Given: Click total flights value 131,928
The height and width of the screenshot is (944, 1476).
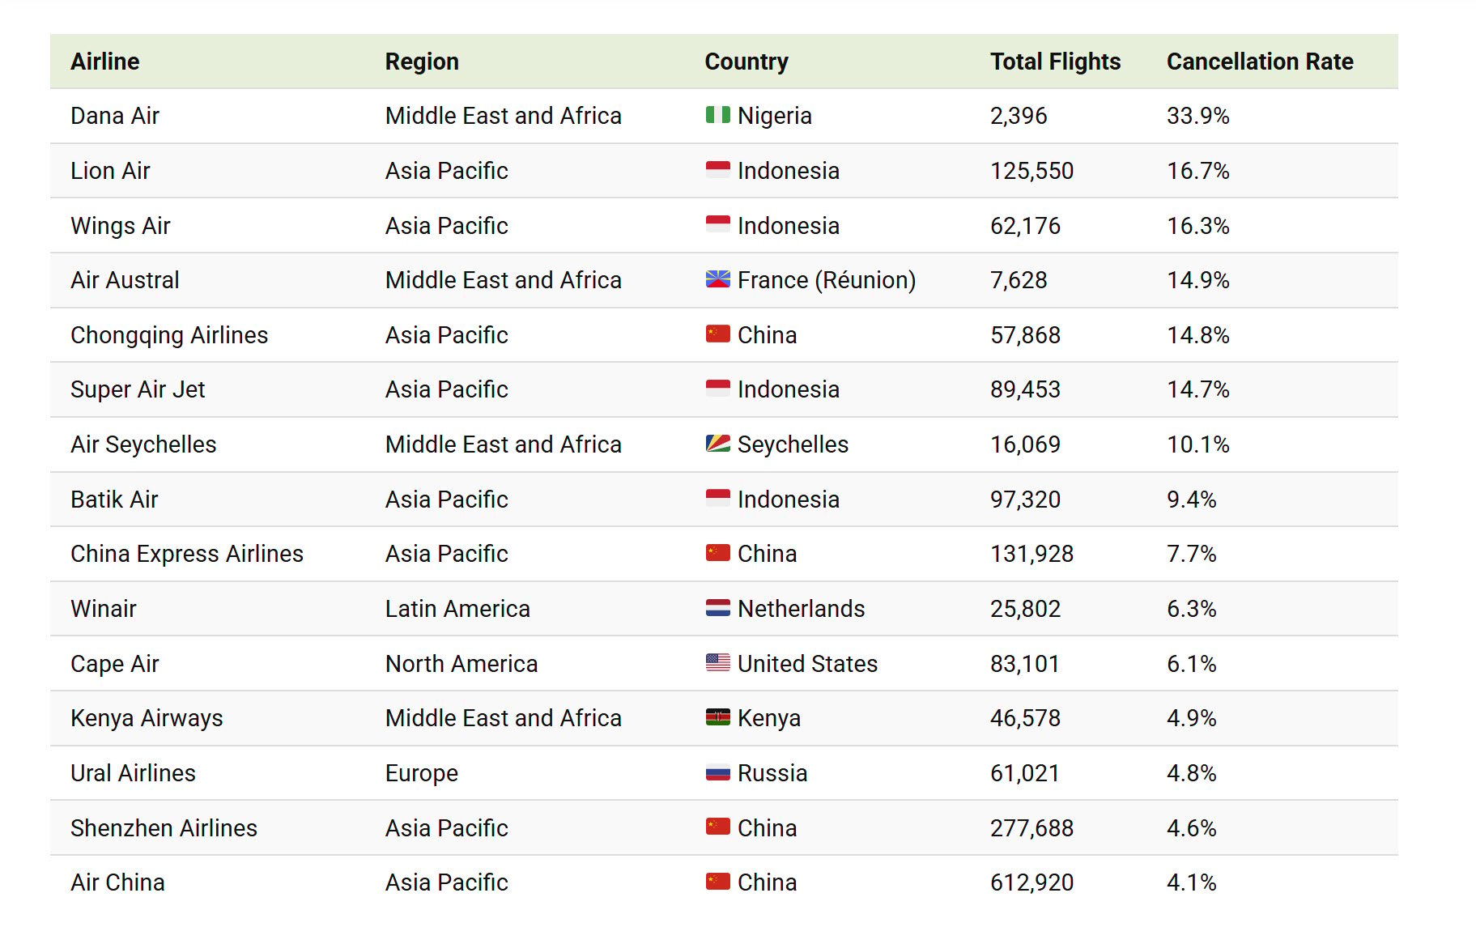Looking at the screenshot, I should coord(1032,554).
